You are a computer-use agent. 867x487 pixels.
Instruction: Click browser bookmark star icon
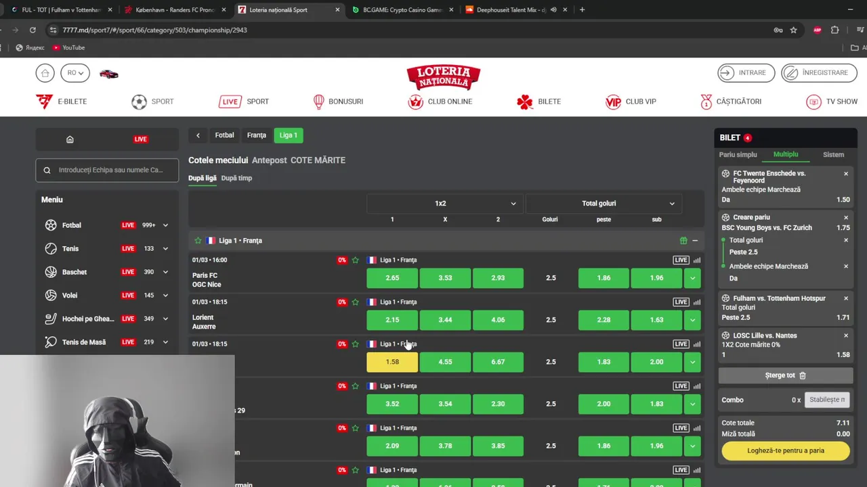(793, 30)
